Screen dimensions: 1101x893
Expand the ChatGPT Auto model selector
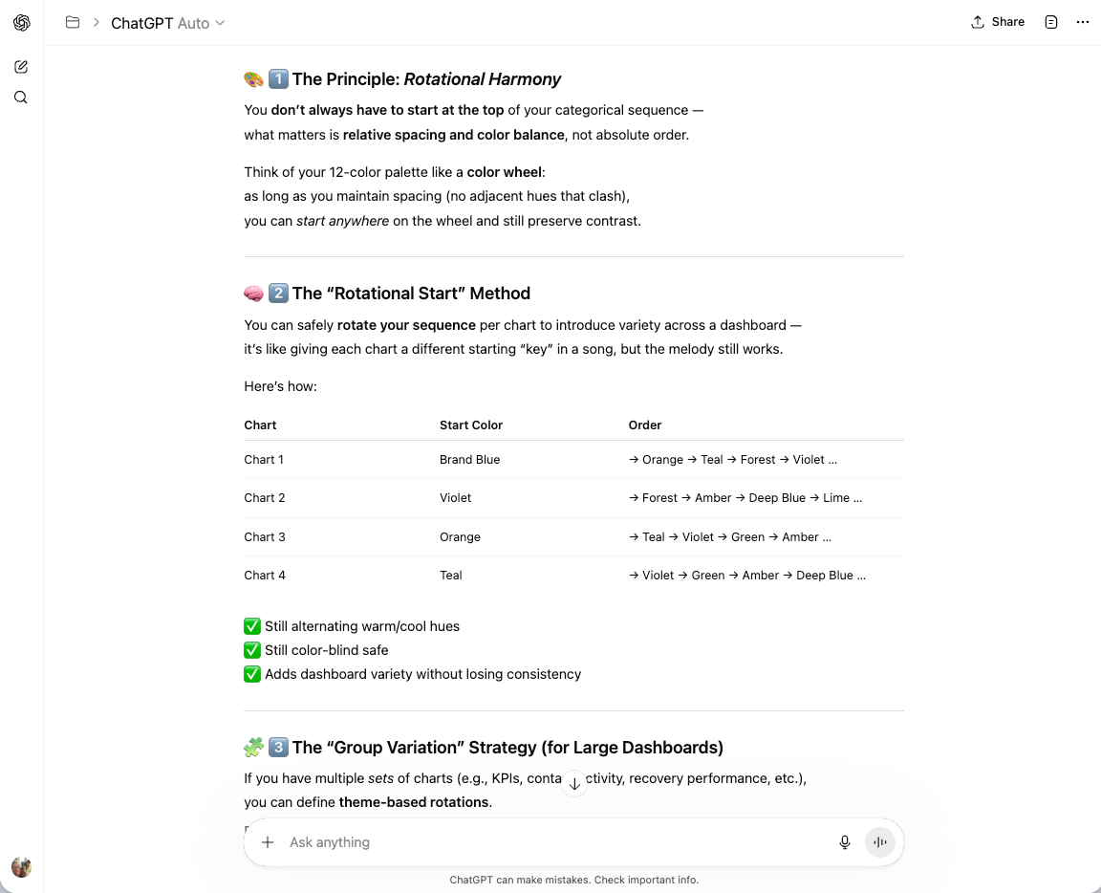[x=167, y=23]
